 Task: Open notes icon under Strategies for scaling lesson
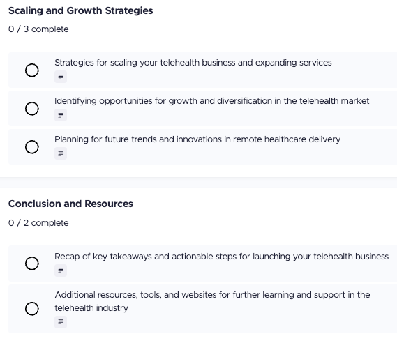click(x=61, y=77)
